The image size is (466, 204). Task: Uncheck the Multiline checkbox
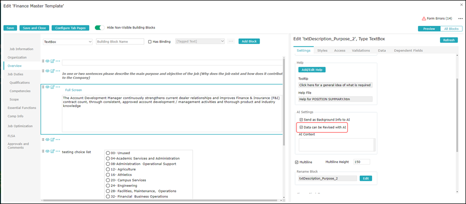296,162
